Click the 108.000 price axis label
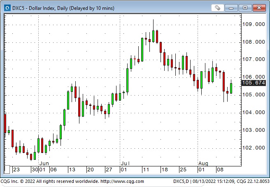Screen dimensions: 270x187 [254, 42]
